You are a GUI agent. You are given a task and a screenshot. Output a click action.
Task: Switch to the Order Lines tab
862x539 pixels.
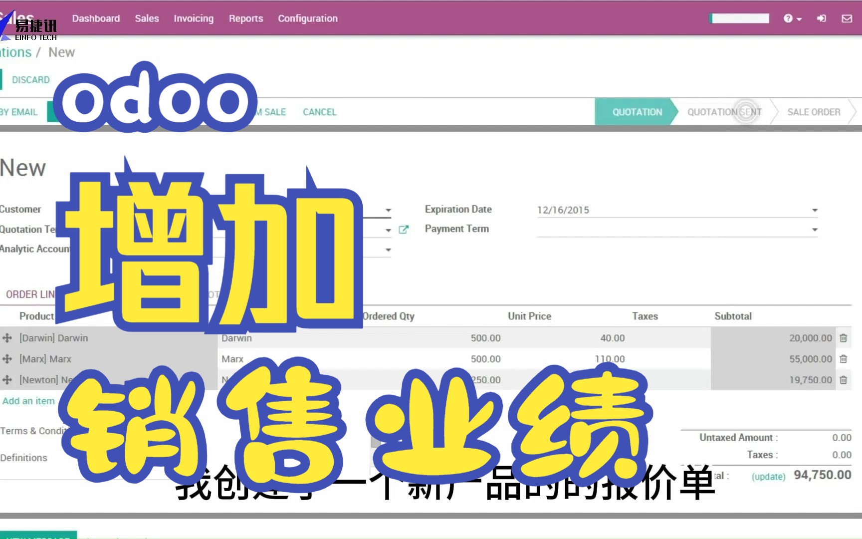click(30, 294)
